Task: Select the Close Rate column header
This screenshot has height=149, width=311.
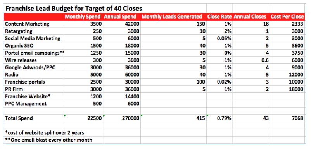Action: tap(219, 17)
